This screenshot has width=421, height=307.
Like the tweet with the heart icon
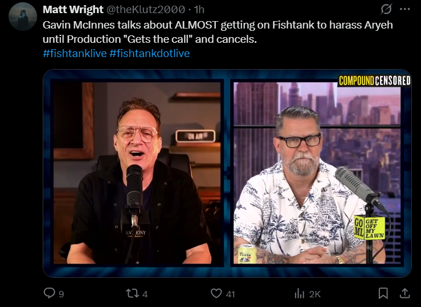tap(216, 293)
